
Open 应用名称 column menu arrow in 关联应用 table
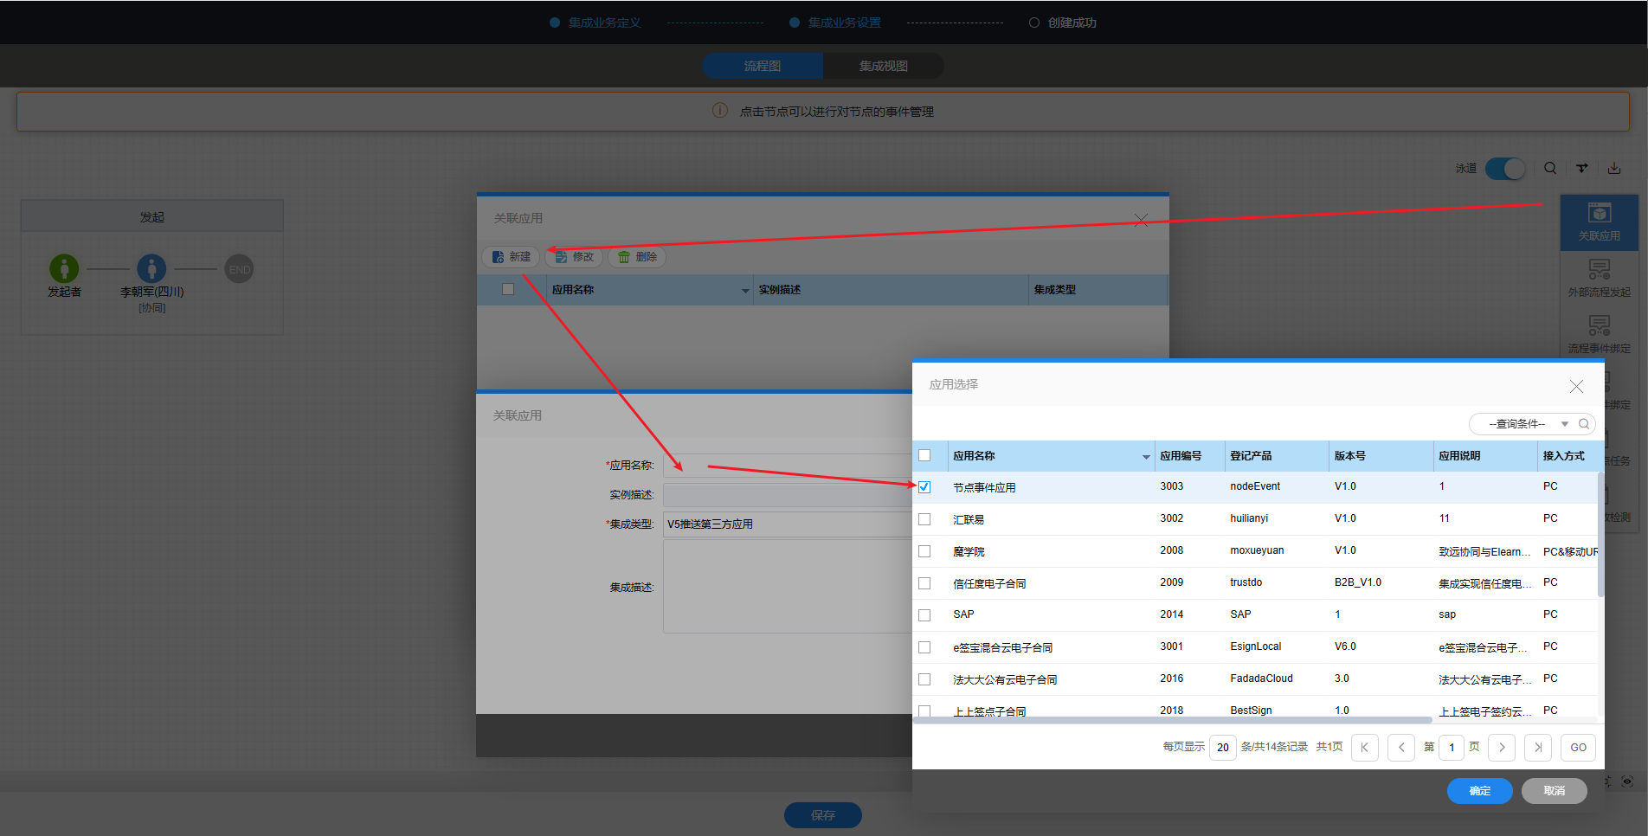click(x=745, y=291)
